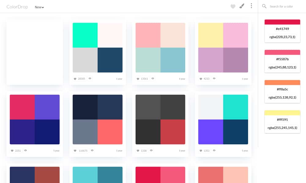Open the mint green and navy palette
This screenshot has height=183, width=306.
point(97,47)
